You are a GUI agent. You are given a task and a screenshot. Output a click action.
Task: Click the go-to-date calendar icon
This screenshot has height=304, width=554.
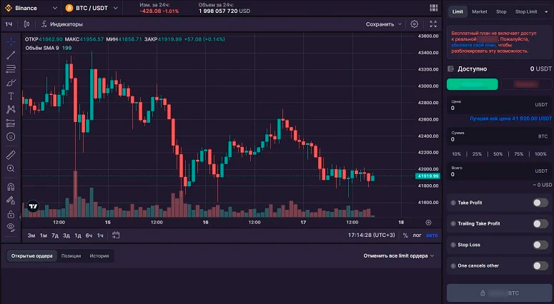coord(116,235)
